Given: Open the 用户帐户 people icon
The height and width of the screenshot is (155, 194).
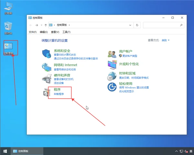Looking at the screenshot, I should (x=112, y=54).
